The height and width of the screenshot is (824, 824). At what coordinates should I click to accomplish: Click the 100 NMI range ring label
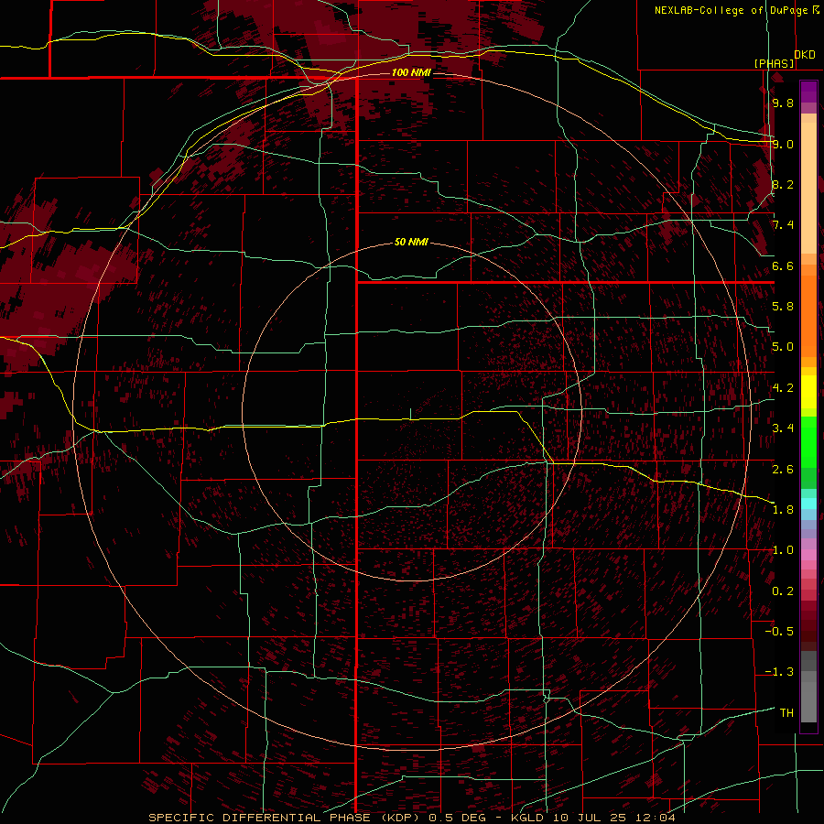tap(411, 72)
